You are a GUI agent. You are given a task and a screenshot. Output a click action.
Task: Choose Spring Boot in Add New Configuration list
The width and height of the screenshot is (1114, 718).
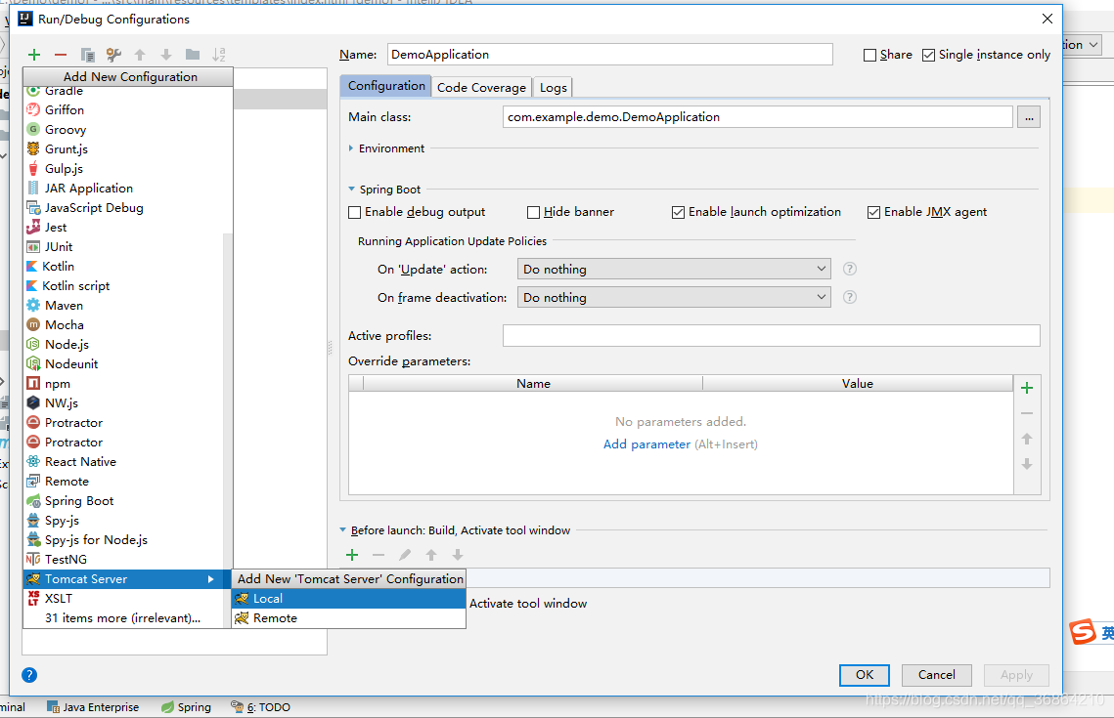click(x=124, y=501)
